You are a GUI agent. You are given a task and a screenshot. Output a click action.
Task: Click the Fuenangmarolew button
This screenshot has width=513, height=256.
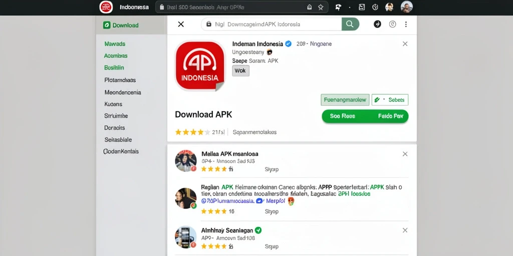pos(345,100)
